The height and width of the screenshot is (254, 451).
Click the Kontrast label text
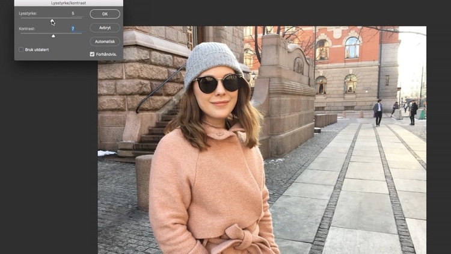click(x=26, y=28)
